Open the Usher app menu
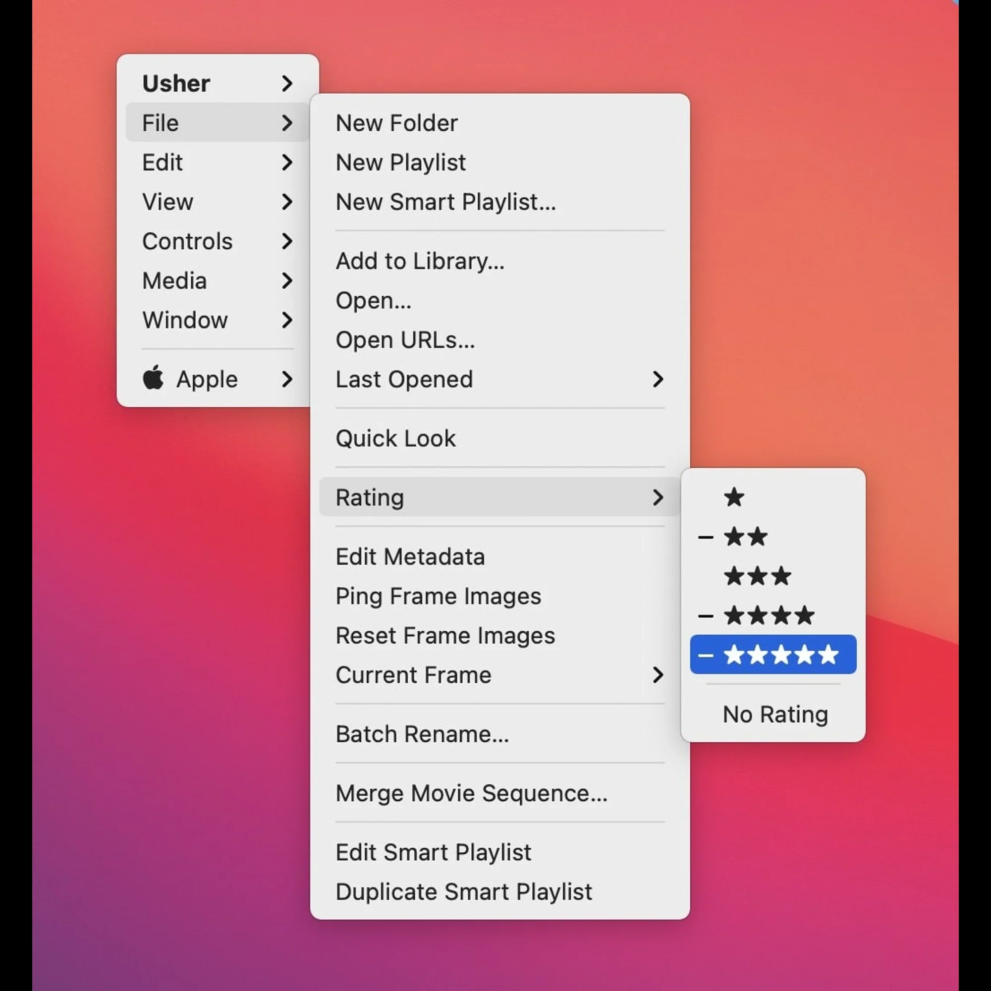The image size is (991, 991). click(x=218, y=83)
